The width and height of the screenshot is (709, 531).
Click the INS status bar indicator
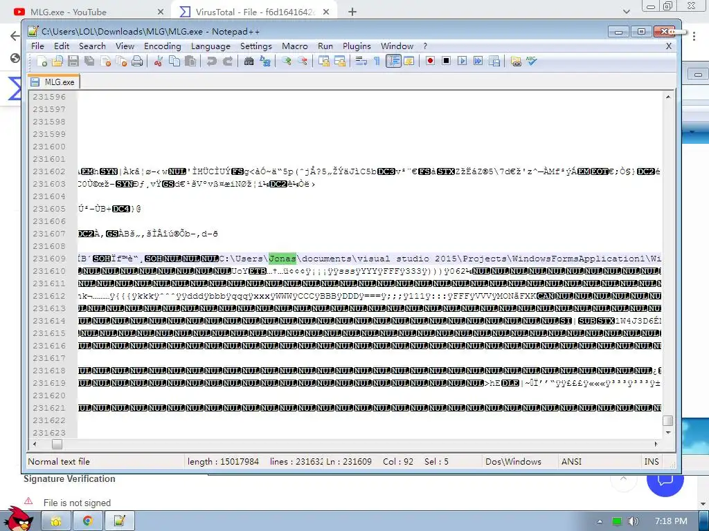pyautogui.click(x=651, y=461)
